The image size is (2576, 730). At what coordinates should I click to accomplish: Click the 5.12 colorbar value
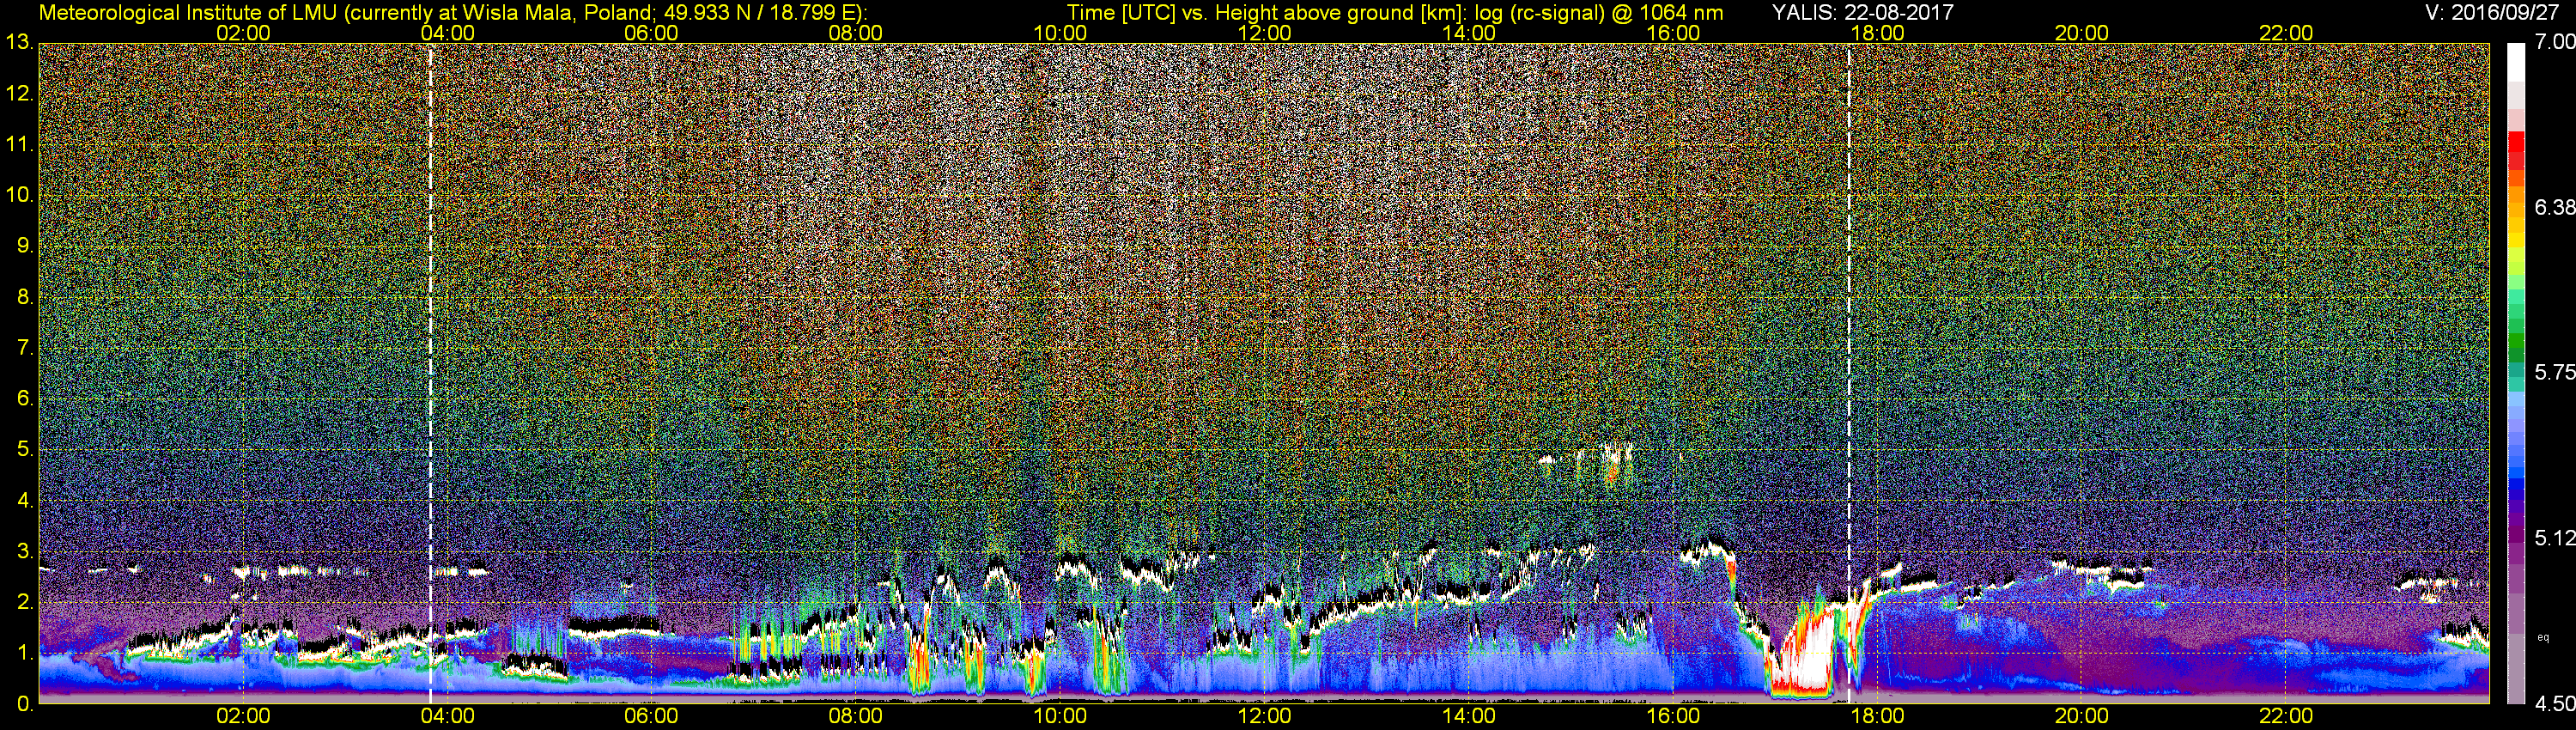coord(2555,539)
